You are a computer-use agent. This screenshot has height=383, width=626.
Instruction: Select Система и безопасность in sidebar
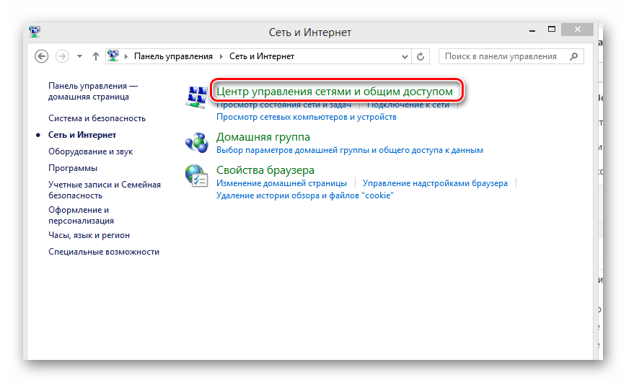(97, 118)
